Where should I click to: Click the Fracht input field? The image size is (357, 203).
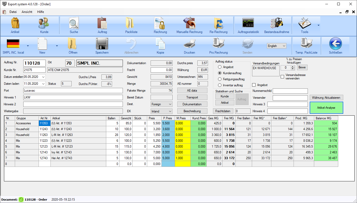[161, 70]
